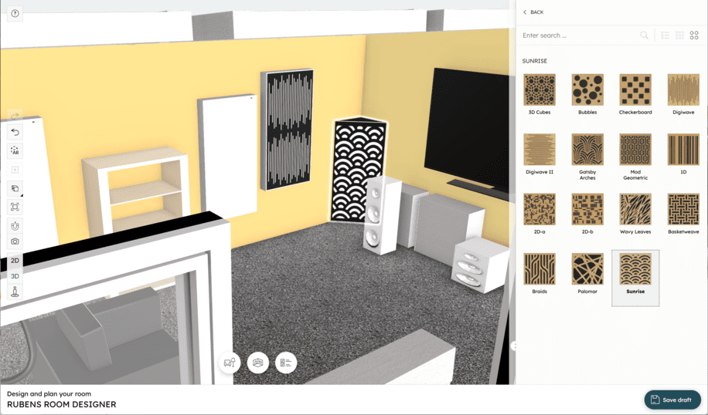Open the item list round button
The width and height of the screenshot is (708, 415).
click(x=286, y=363)
